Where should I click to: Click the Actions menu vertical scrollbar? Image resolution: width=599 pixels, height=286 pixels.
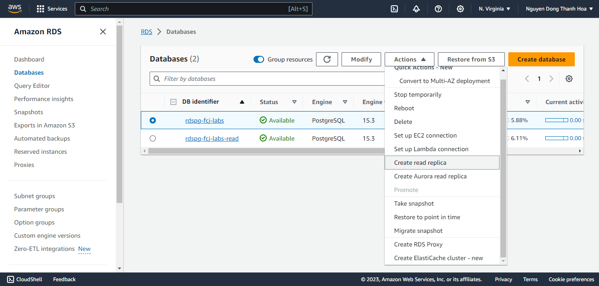503,168
